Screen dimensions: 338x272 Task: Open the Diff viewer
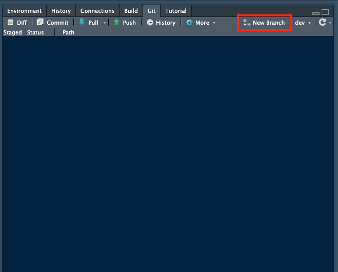point(17,23)
